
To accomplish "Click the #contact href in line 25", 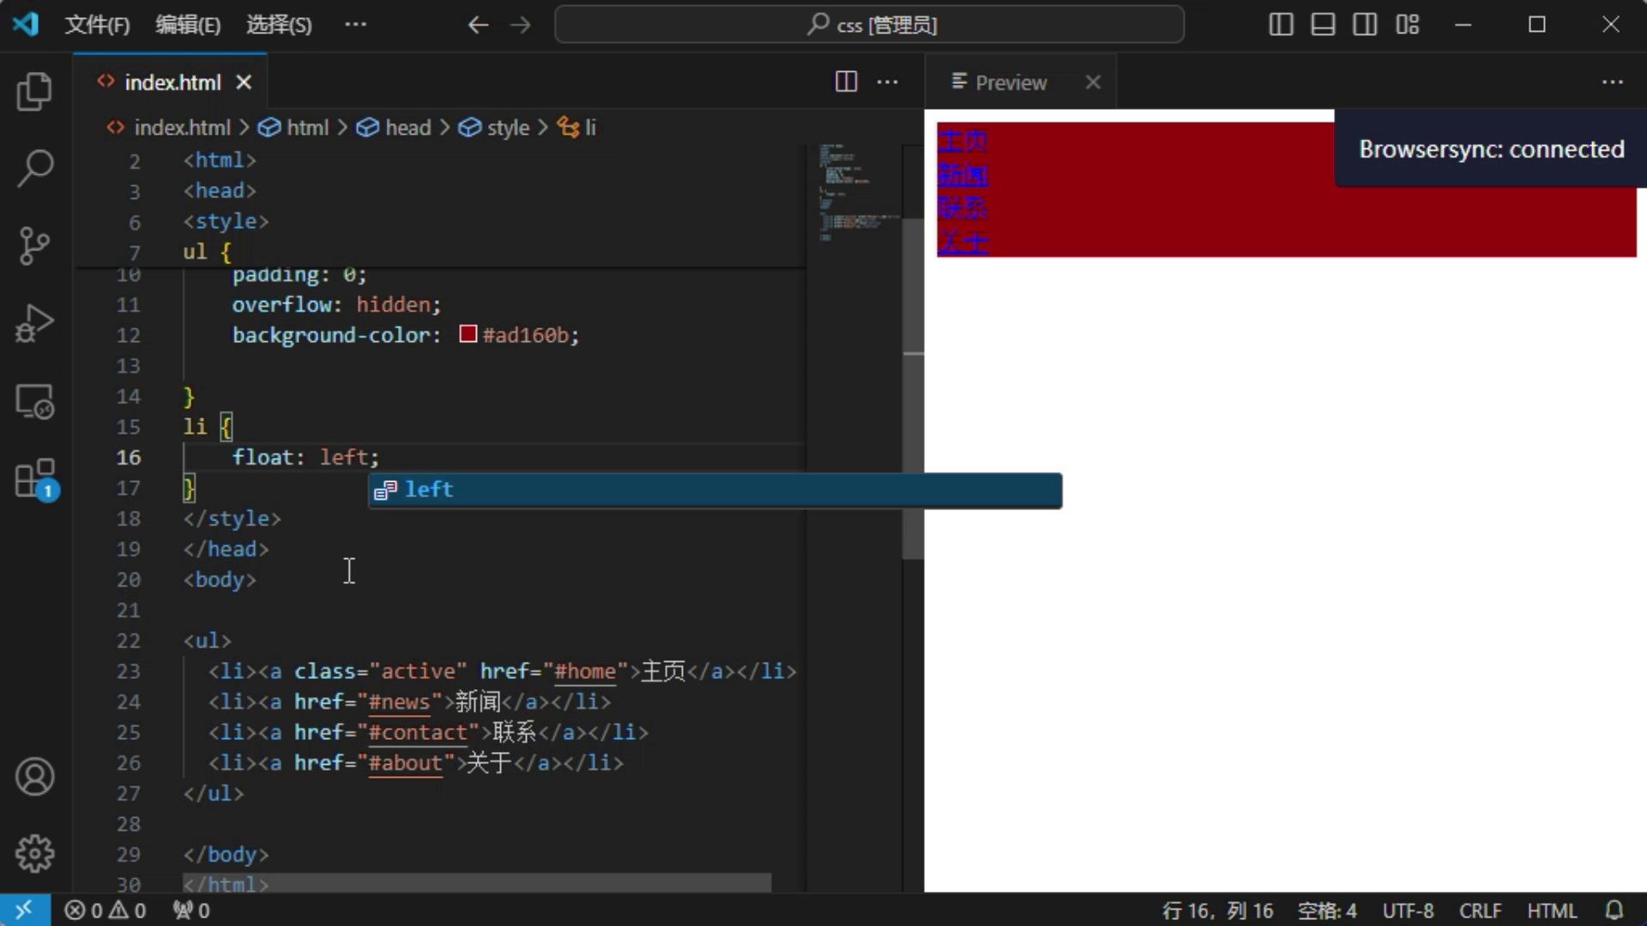I will pyautogui.click(x=418, y=732).
